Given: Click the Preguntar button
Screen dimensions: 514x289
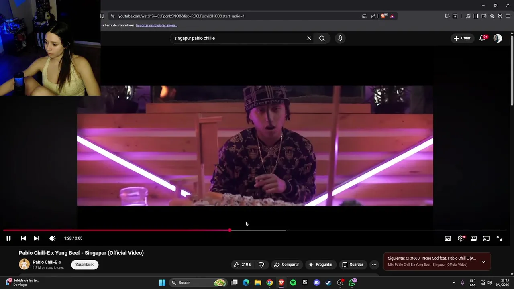Looking at the screenshot, I should pyautogui.click(x=320, y=265).
